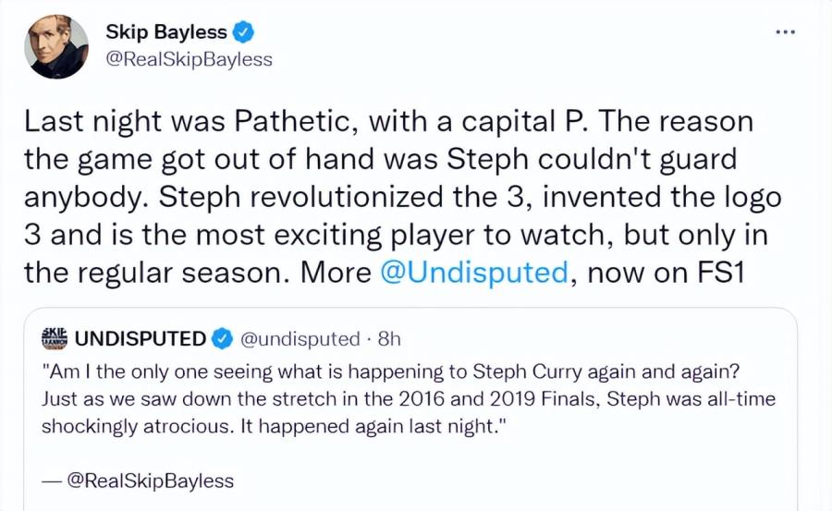This screenshot has width=832, height=511.
Task: Click the word 'Pathetic' in the tweet
Action: (291, 121)
